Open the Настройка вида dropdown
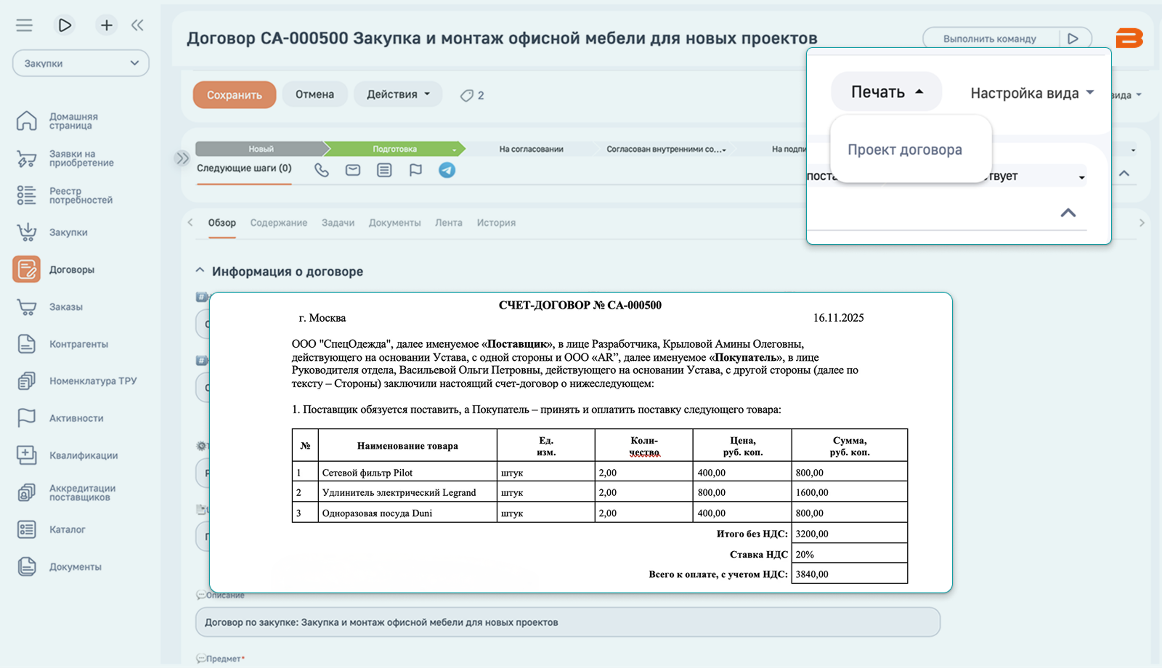This screenshot has height=668, width=1162. tap(1032, 93)
